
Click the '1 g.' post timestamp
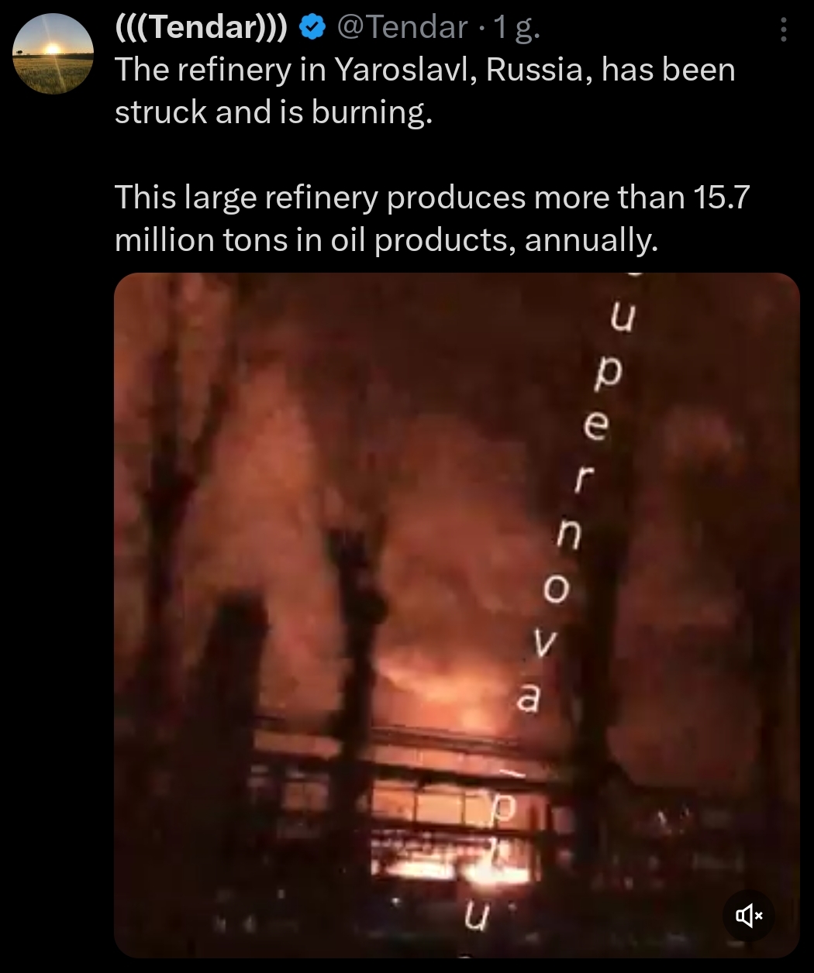pyautogui.click(x=517, y=29)
